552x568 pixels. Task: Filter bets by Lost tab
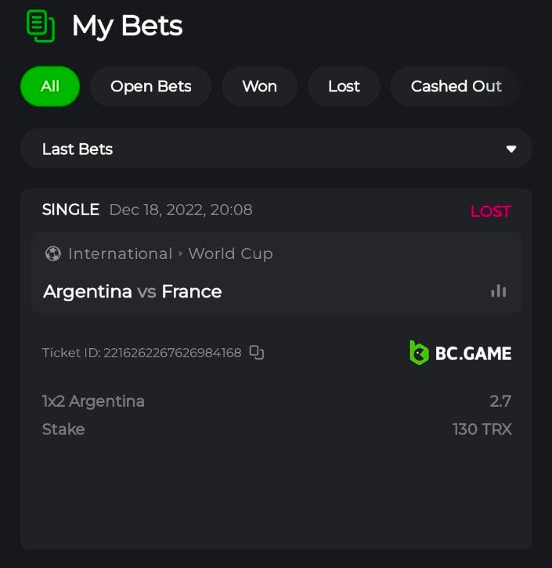coord(344,86)
